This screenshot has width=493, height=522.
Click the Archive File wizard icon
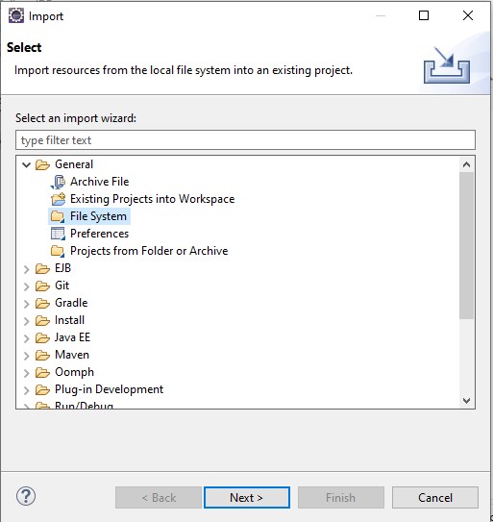(58, 182)
